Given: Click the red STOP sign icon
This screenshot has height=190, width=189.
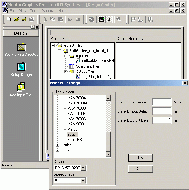Looking at the screenshot, I should pyautogui.click(x=91, y=19).
